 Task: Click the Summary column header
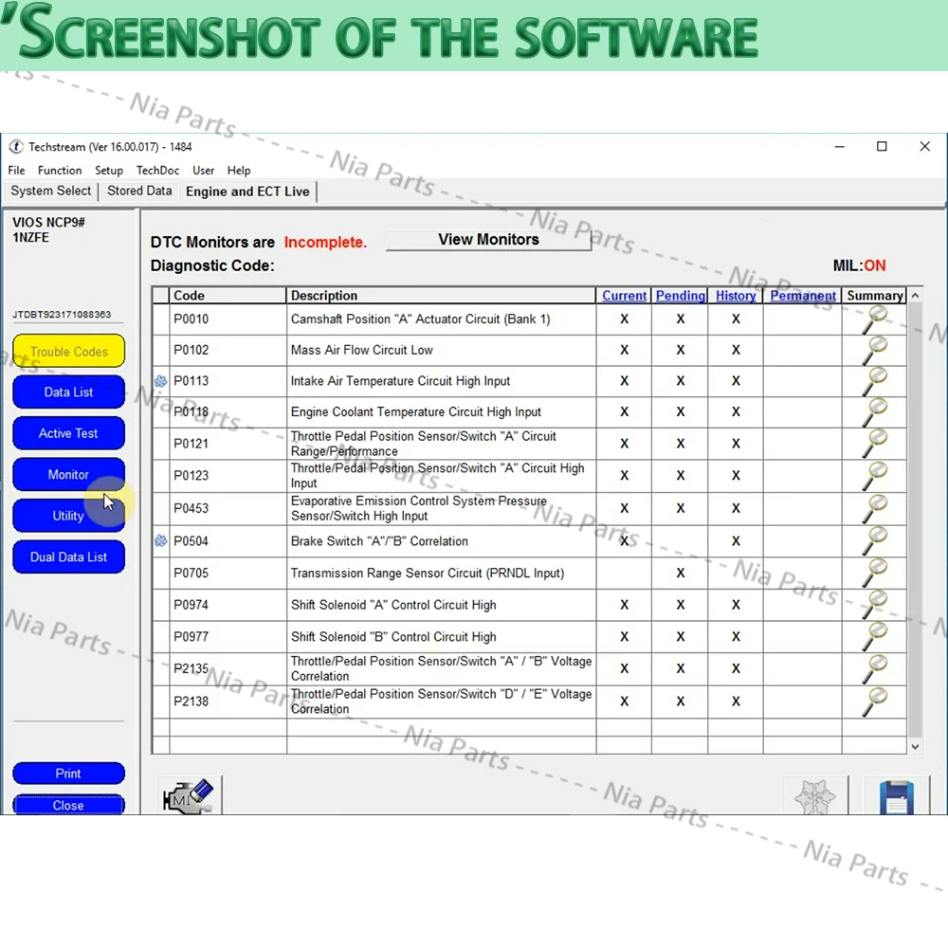874,296
